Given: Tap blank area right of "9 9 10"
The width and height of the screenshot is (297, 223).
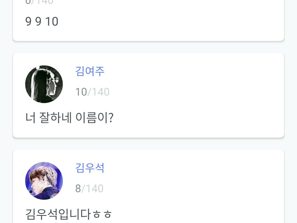Looking at the screenshot, I should click(170, 21).
